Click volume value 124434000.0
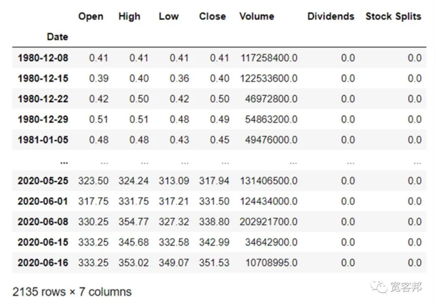The image size is (436, 306). coord(269,201)
